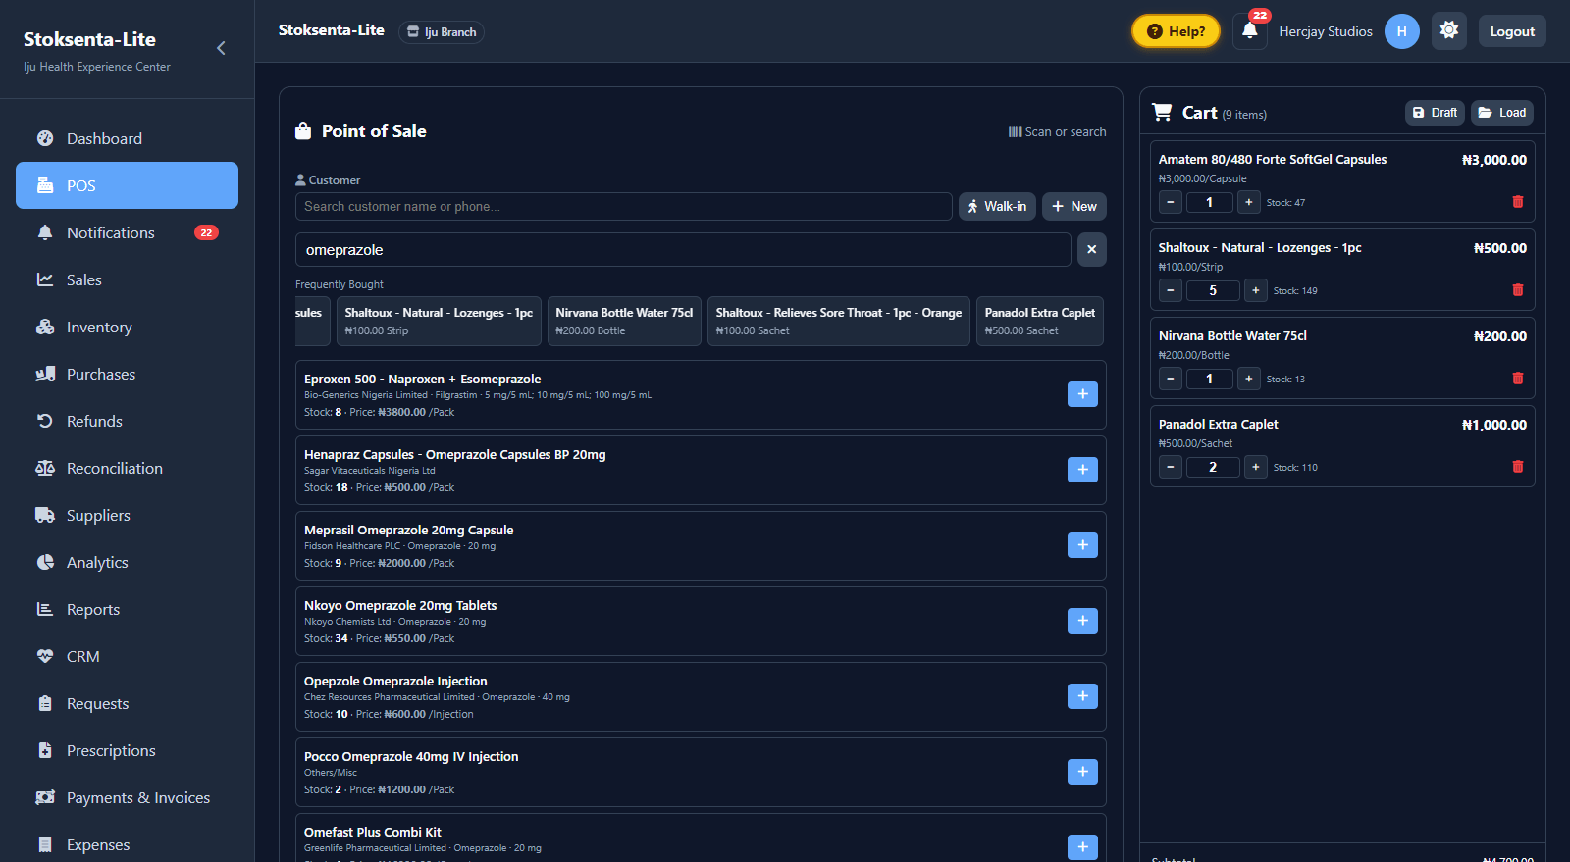This screenshot has width=1570, height=862.
Task: Remove Amatem 80/480 from cart
Action: pyautogui.click(x=1518, y=202)
